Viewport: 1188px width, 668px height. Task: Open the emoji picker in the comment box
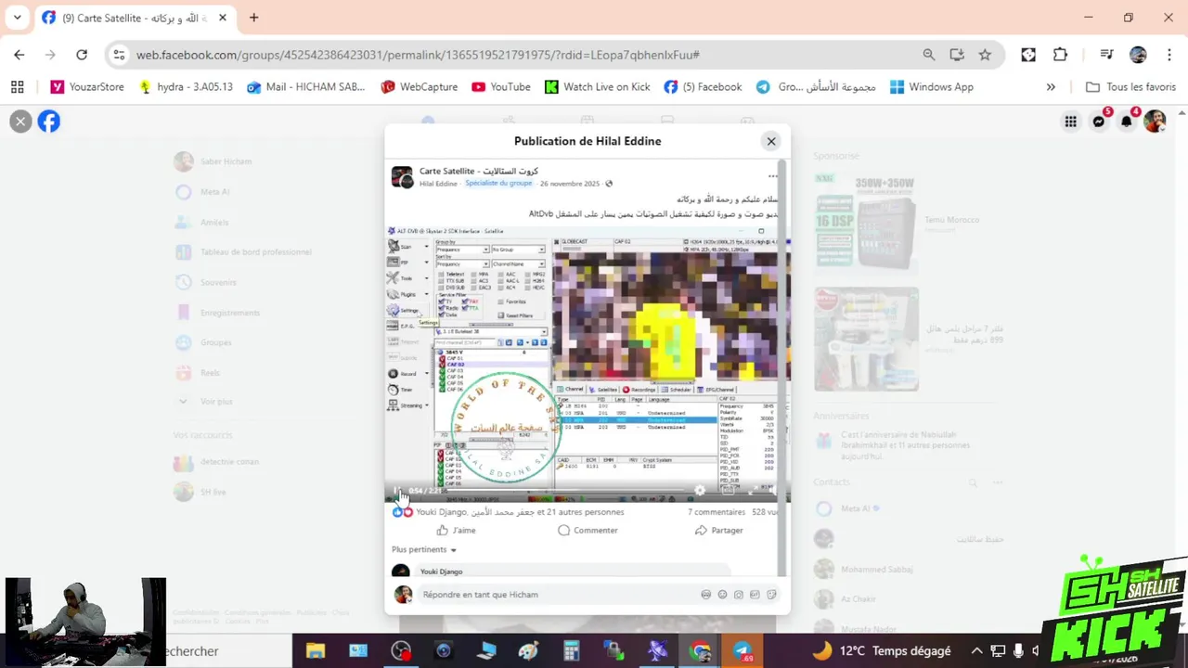click(722, 595)
